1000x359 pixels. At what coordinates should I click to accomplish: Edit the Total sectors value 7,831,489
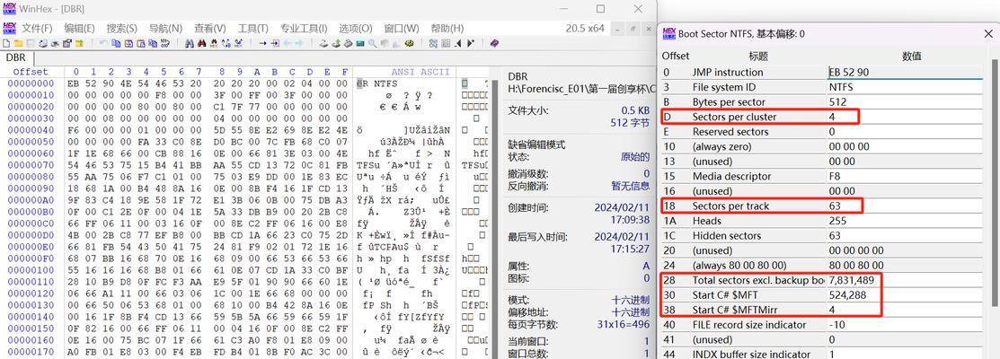click(x=905, y=280)
